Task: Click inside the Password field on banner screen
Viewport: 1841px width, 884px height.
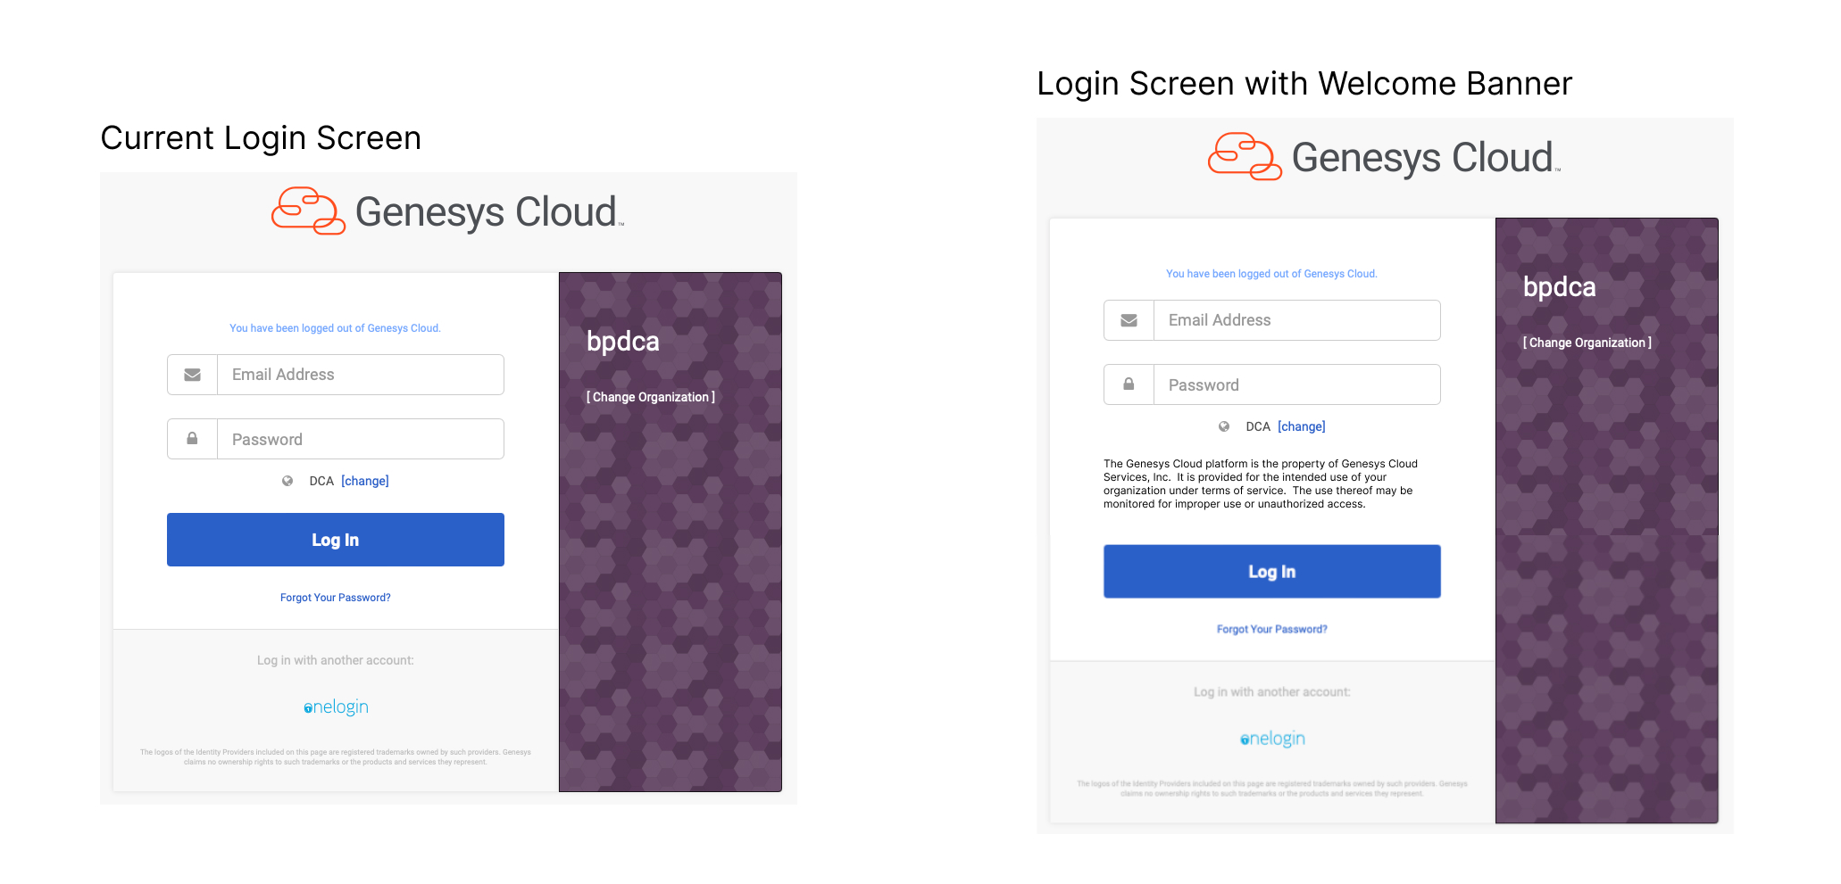Action: pyautogui.click(x=1296, y=384)
